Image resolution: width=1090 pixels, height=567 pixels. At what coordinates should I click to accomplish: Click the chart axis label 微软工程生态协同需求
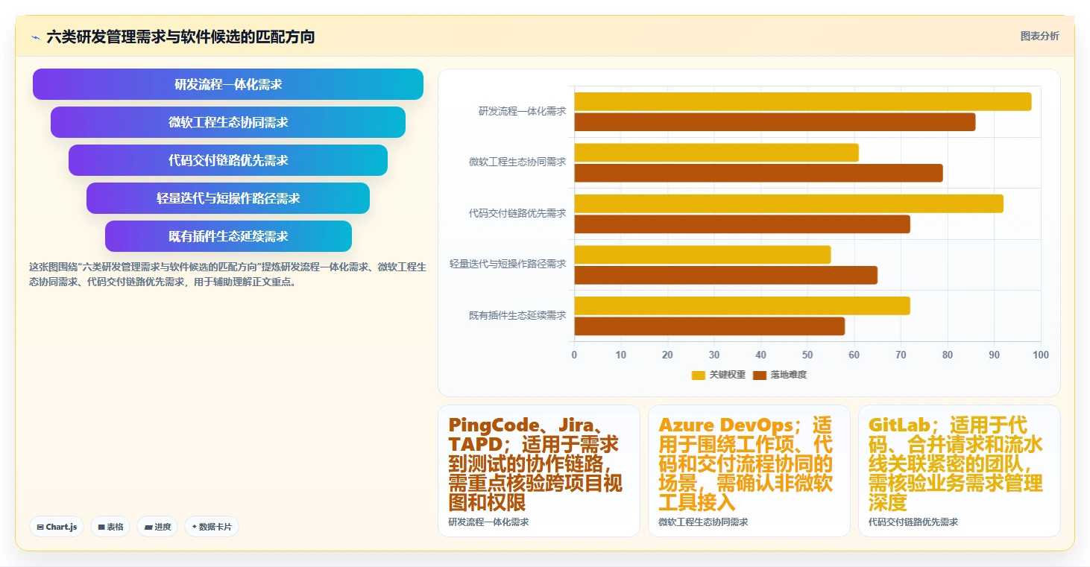coord(517,162)
